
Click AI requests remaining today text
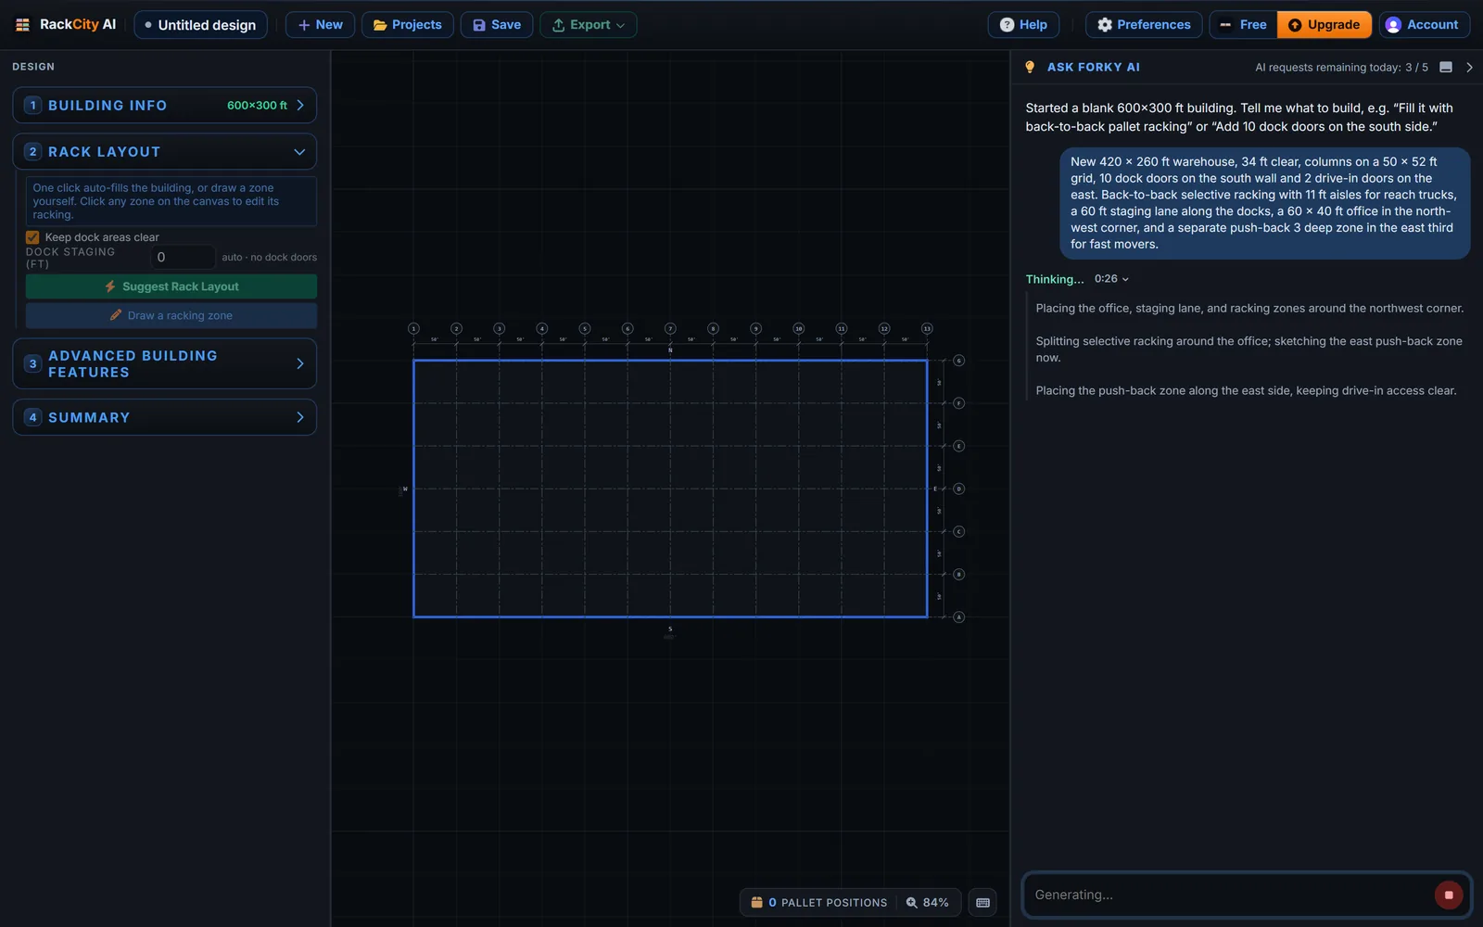pyautogui.click(x=1341, y=68)
